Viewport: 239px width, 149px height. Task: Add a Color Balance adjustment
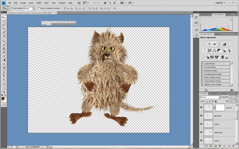pyautogui.click(x=214, y=50)
